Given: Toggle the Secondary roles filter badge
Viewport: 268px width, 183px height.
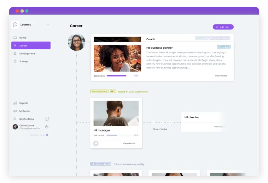Looking at the screenshot, I should pos(100,164).
